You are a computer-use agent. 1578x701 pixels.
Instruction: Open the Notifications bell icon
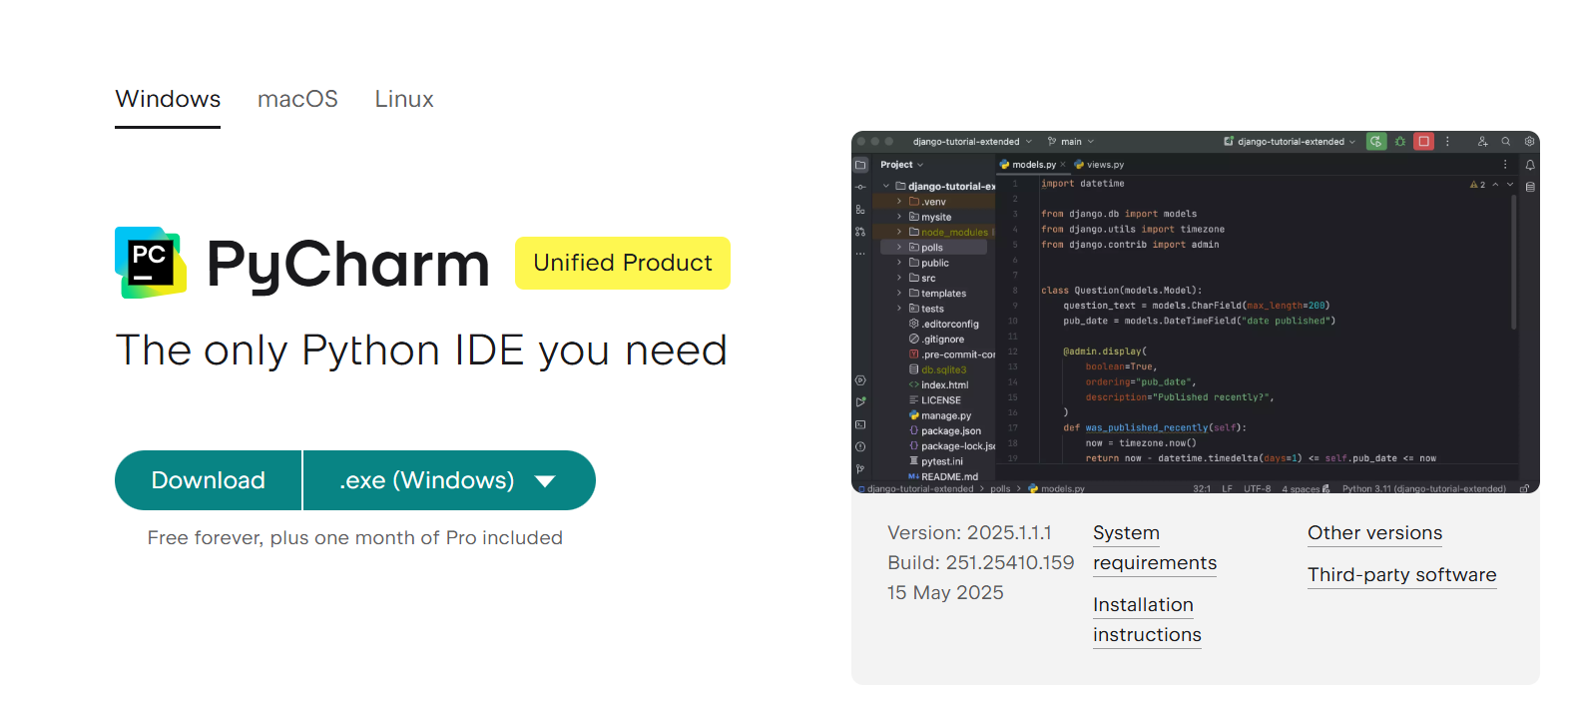(1530, 165)
